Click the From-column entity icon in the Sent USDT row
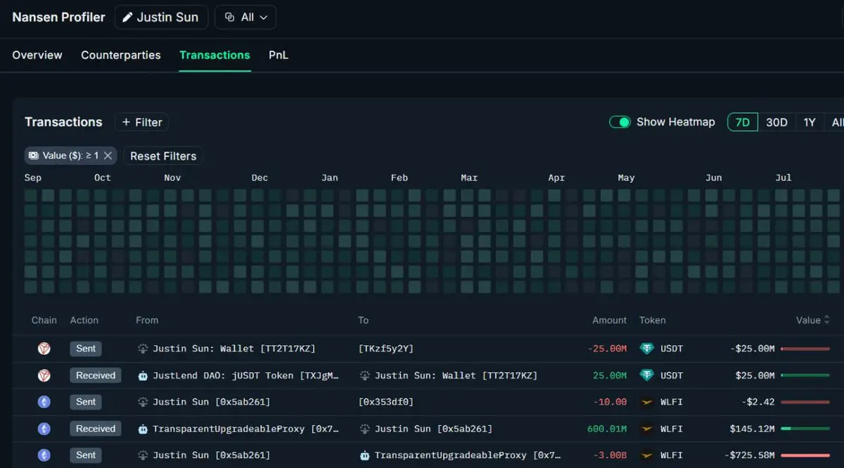844x468 pixels. [x=143, y=349]
